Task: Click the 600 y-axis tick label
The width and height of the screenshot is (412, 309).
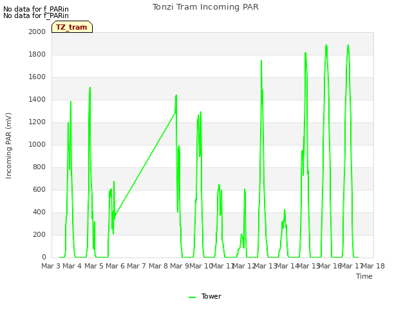Action: (39, 190)
